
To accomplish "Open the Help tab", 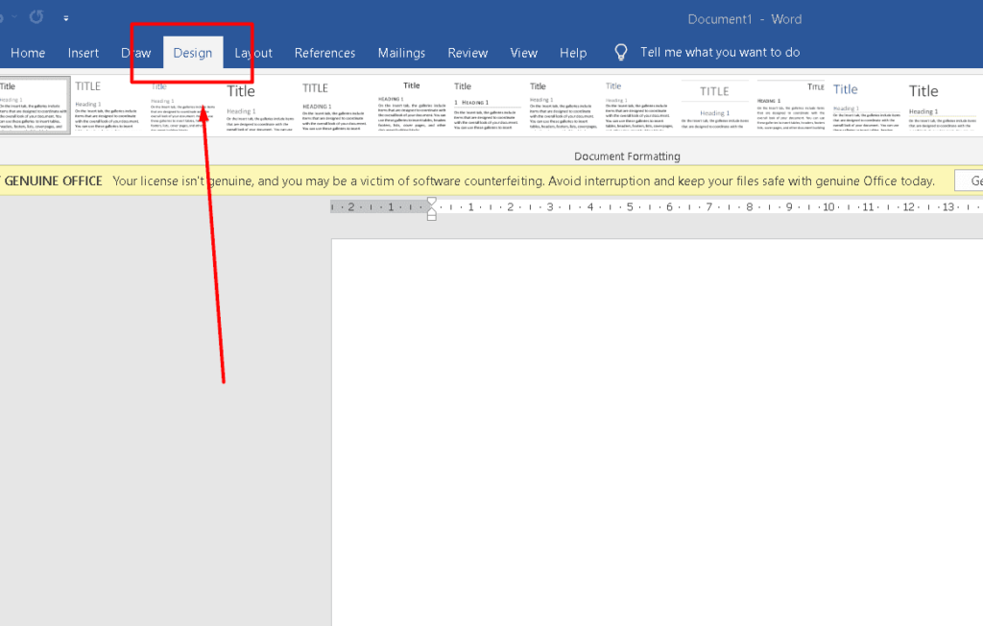I will (573, 53).
